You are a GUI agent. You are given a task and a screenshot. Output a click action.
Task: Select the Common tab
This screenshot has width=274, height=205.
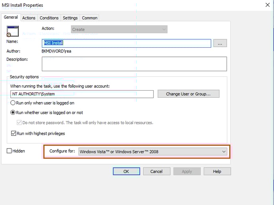90,18
